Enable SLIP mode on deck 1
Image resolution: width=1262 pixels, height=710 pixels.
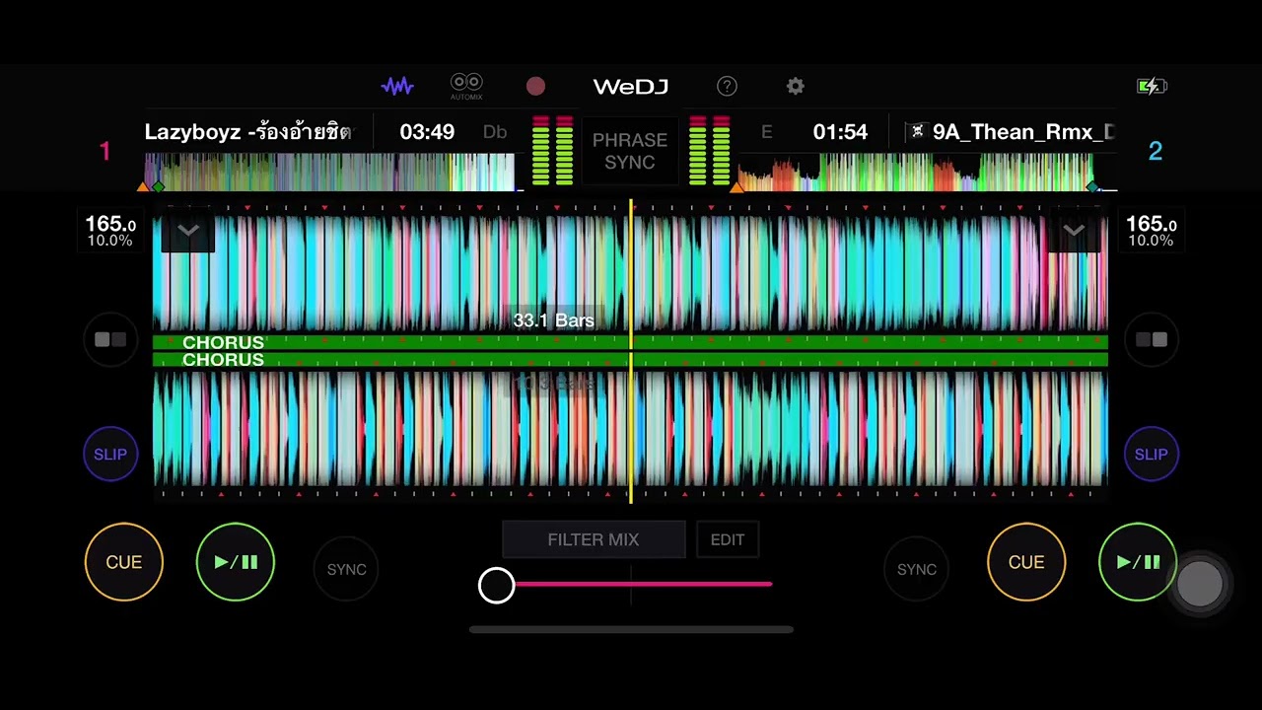110,455
